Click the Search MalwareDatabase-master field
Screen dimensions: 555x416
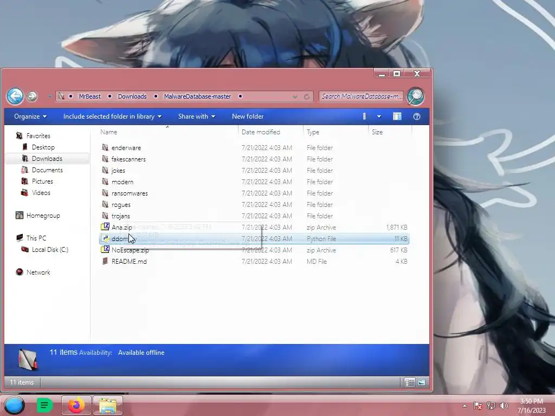(361, 96)
